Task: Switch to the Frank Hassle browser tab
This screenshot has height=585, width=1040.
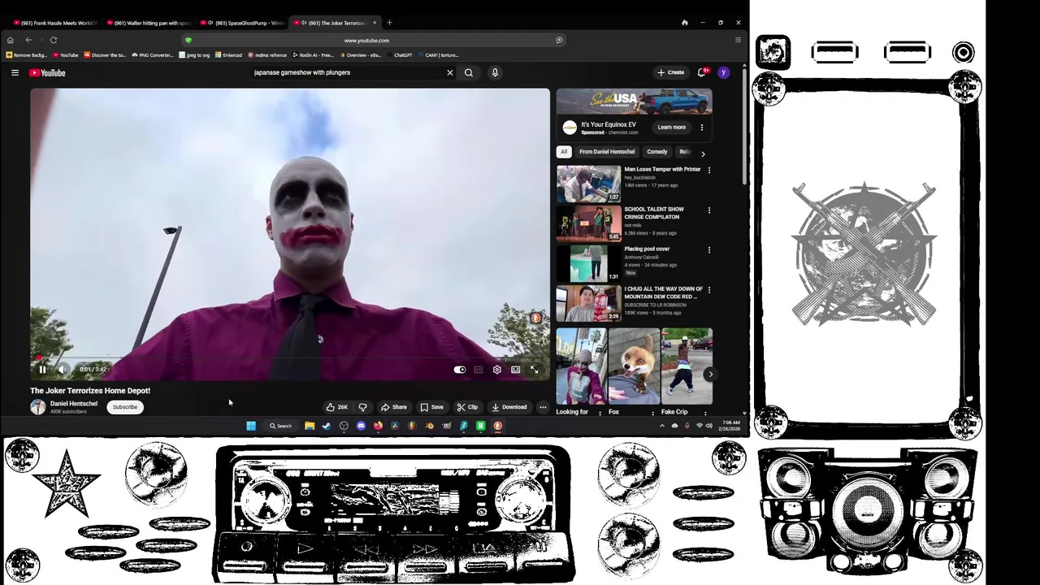Action: (54, 23)
